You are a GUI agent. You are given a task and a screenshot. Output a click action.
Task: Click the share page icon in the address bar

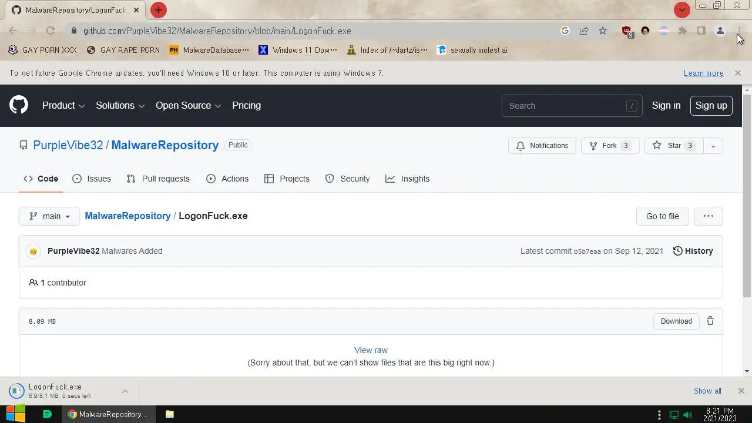[x=584, y=31]
